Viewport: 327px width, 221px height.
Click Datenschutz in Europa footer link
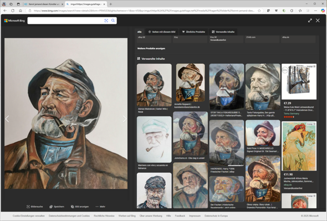pos(216,216)
